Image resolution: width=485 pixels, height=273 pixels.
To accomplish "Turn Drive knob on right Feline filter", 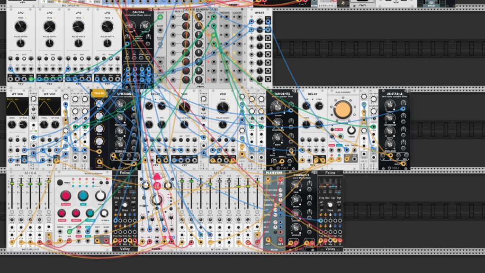I will tap(330, 205).
